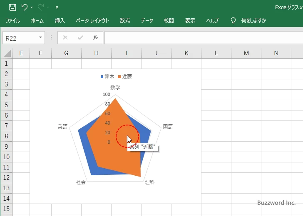Select column L header
The width and height of the screenshot is (303, 216).
click(x=216, y=53)
